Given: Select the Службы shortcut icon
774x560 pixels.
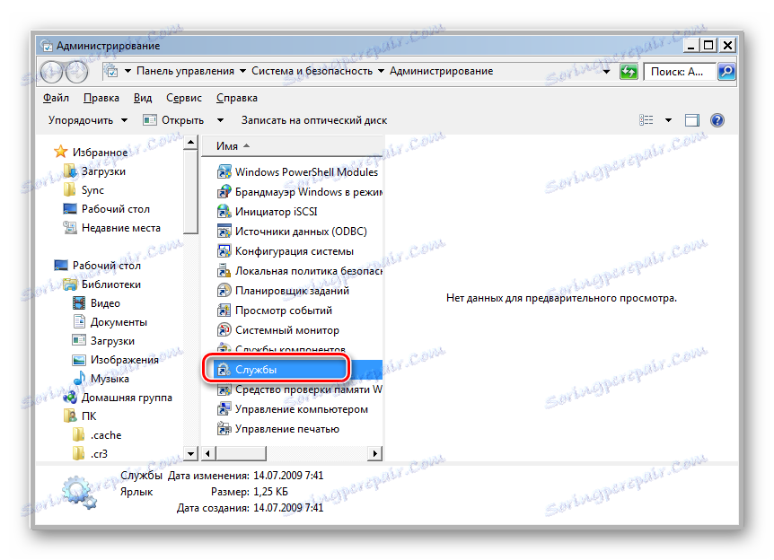Looking at the screenshot, I should (x=224, y=369).
